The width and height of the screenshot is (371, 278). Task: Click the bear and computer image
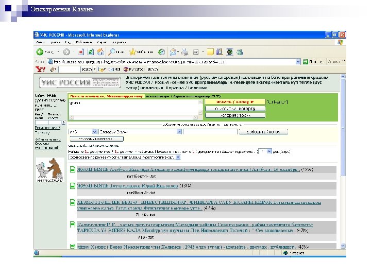(x=50, y=169)
